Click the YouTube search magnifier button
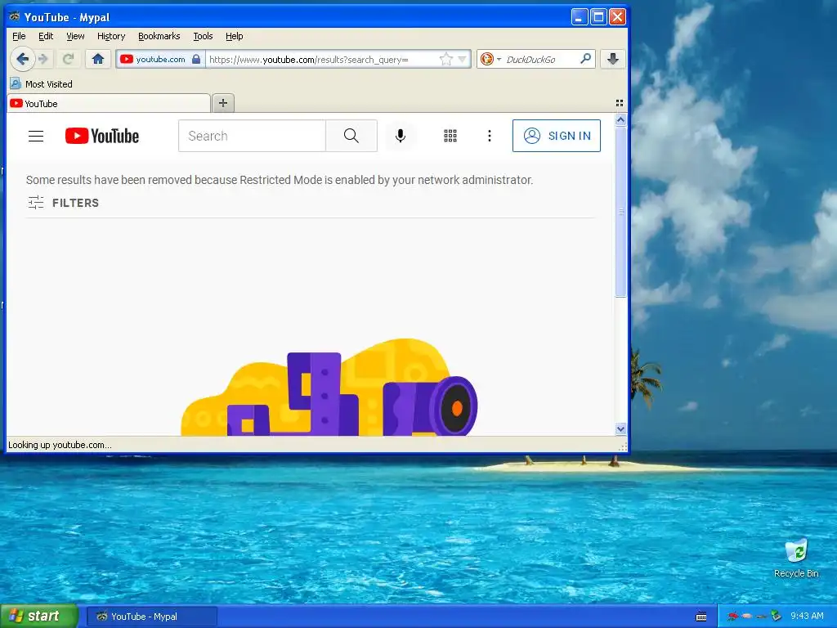This screenshot has height=628, width=837. [351, 137]
